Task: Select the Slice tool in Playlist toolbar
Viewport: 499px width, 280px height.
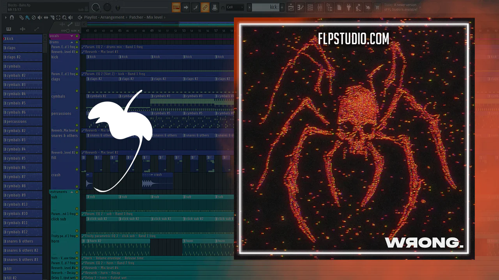Action: 52,17
